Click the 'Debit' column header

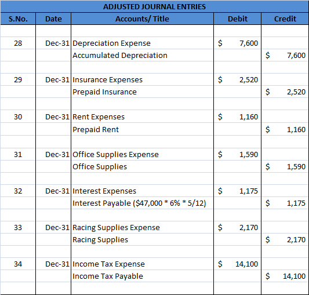tap(238, 19)
